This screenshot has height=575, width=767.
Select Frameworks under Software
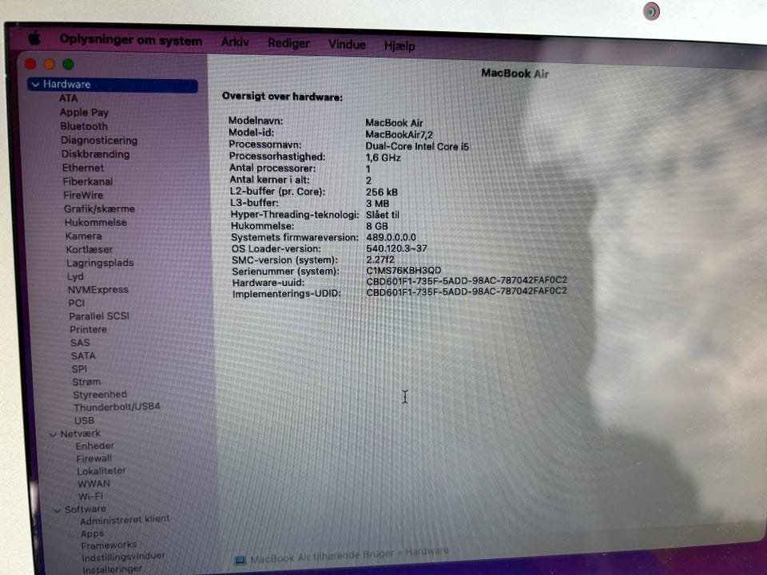click(x=109, y=545)
